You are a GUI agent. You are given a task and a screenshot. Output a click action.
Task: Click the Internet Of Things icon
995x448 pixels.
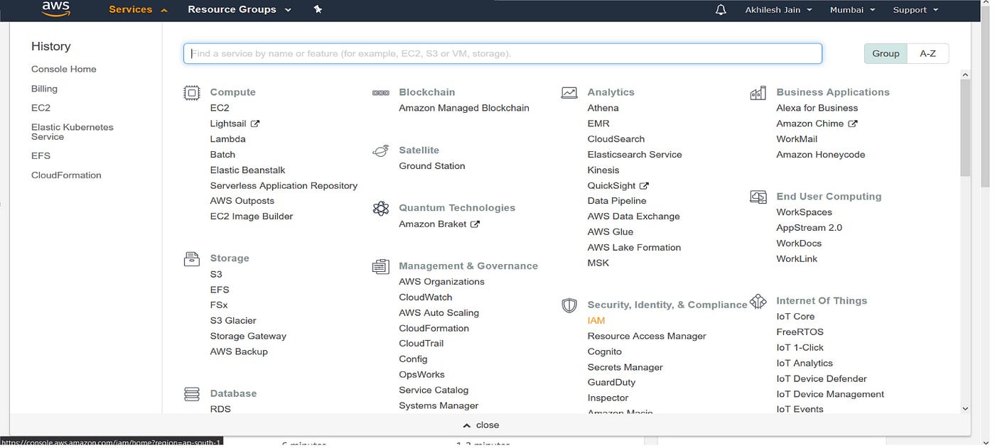[758, 301]
